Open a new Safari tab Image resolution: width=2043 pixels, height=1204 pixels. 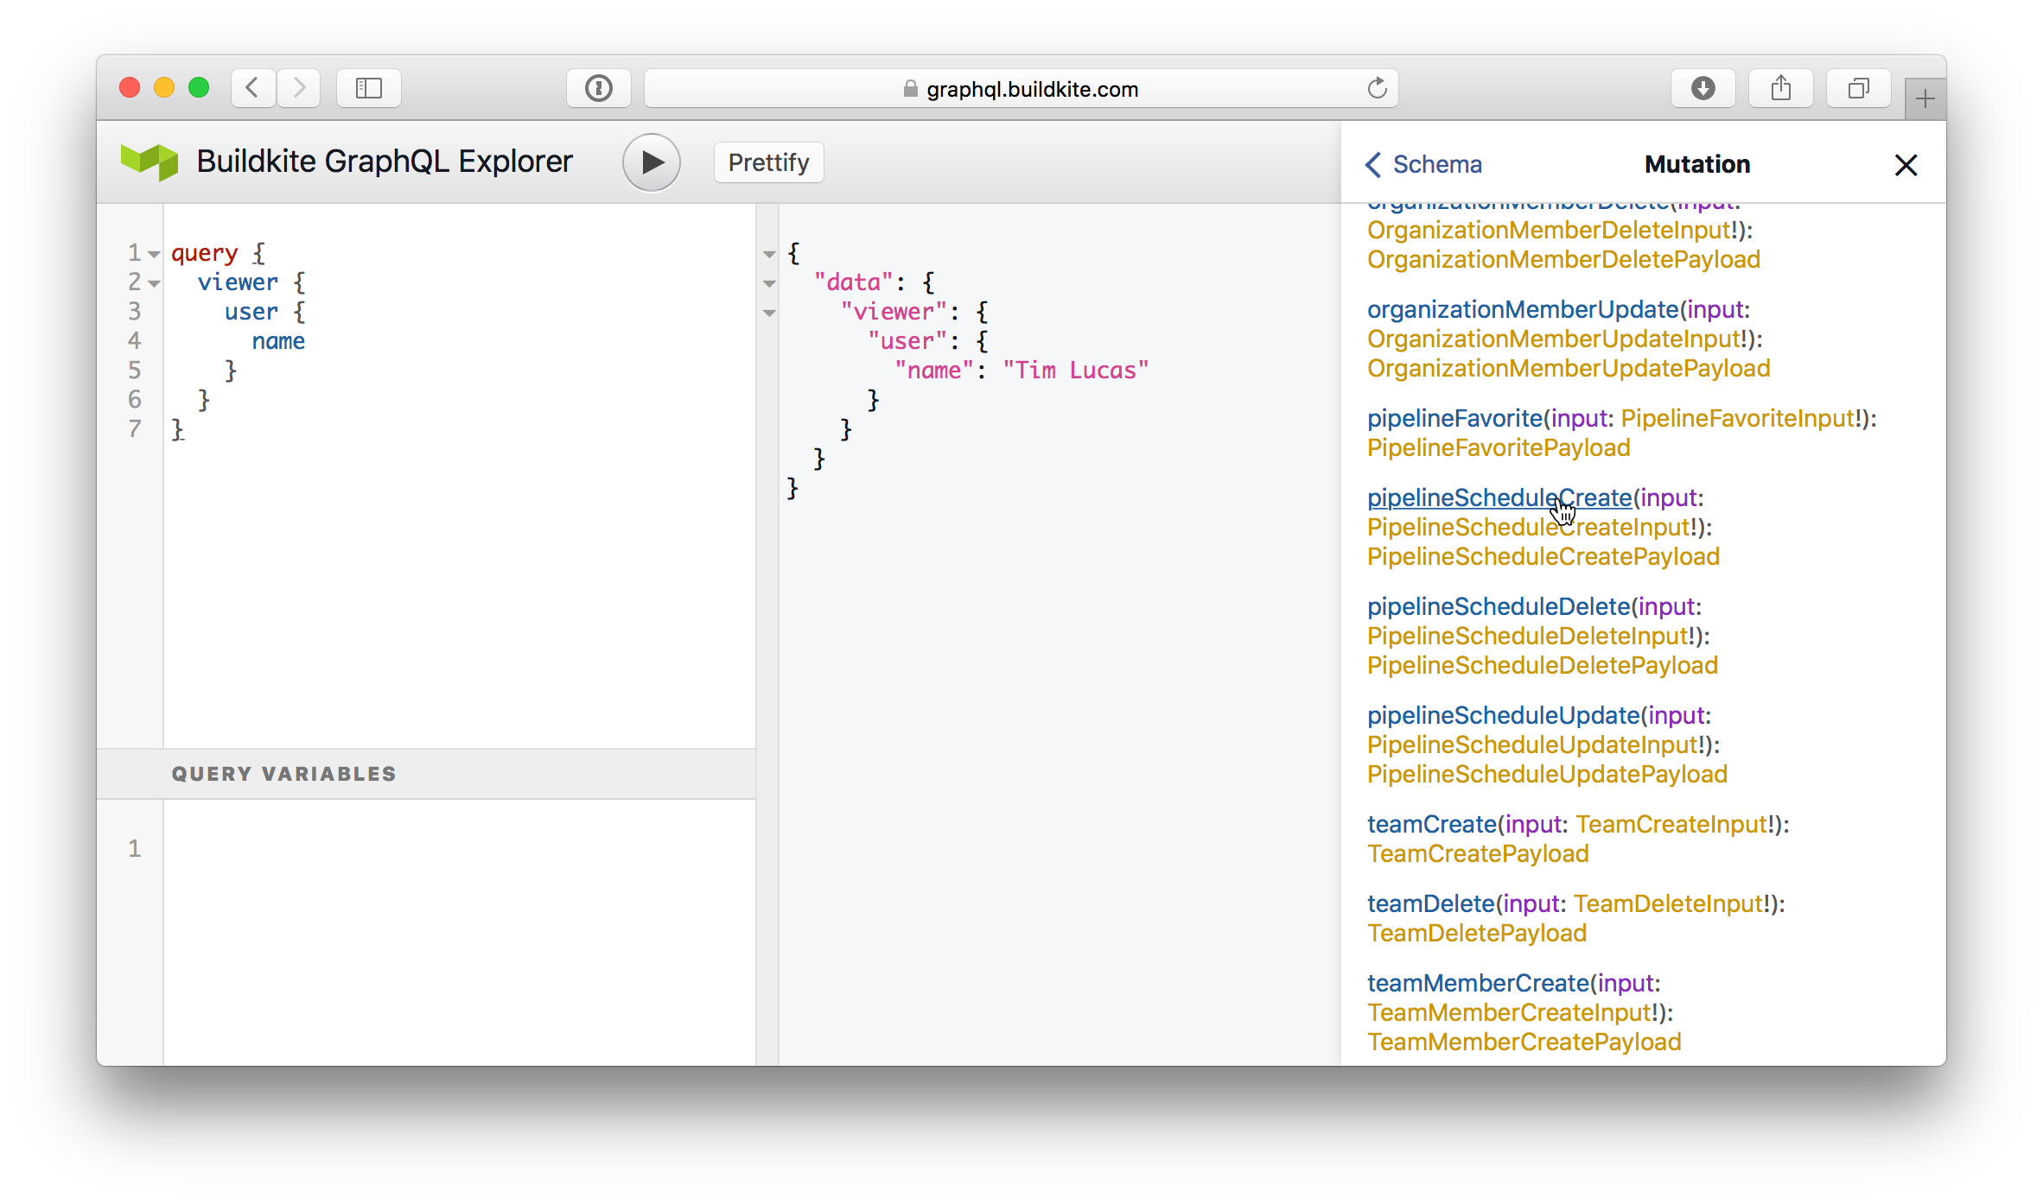[1925, 99]
